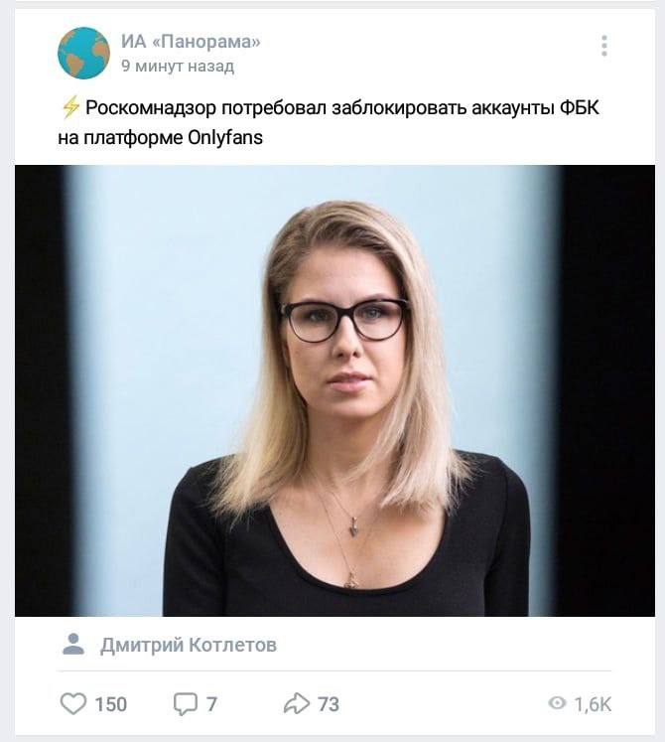Open the attached photo in viewer
Image resolution: width=665 pixels, height=742 pixels.
(334, 390)
